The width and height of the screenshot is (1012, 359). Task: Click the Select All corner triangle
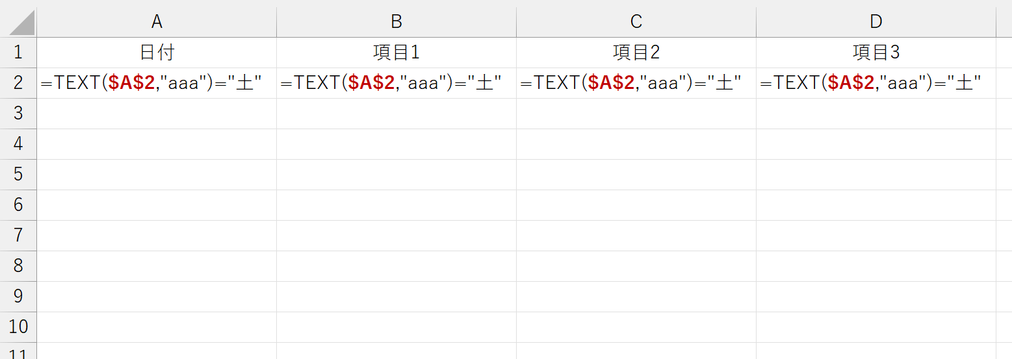click(22, 23)
